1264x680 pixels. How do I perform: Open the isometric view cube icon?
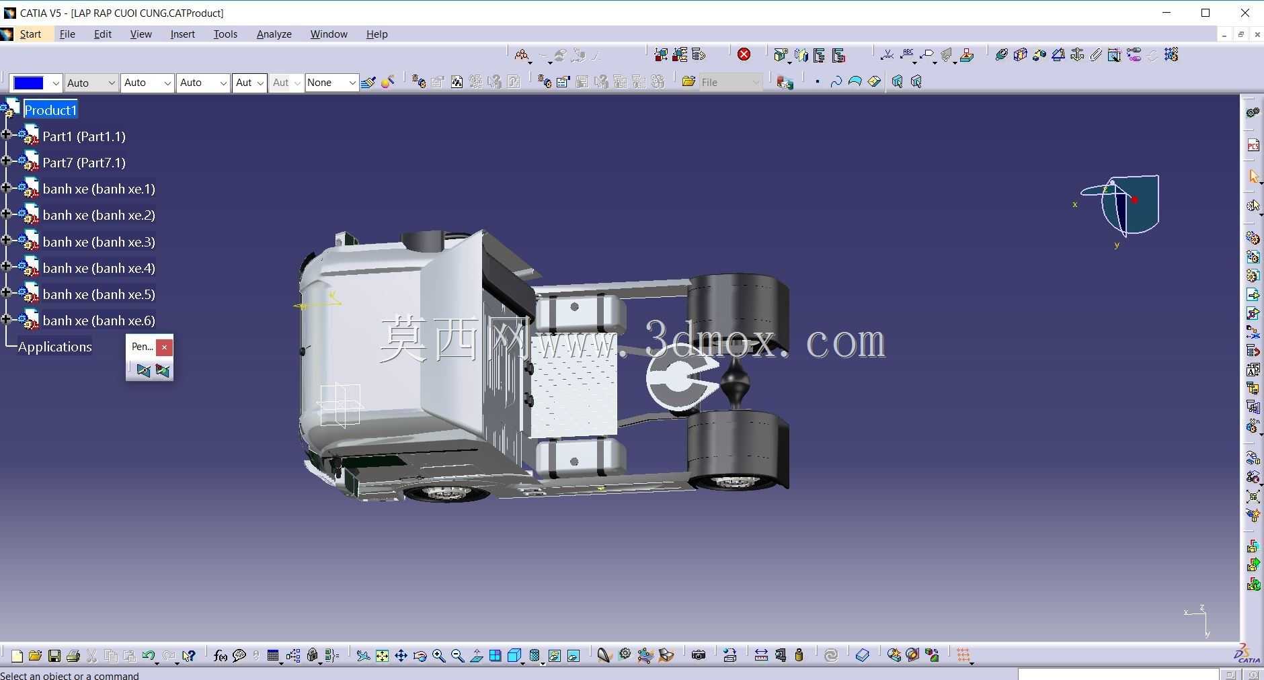[514, 656]
